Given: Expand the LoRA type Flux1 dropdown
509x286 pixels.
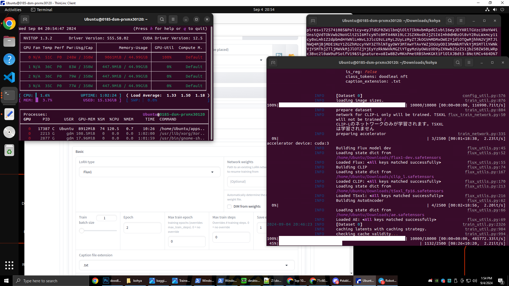Looking at the screenshot, I should pos(212,172).
